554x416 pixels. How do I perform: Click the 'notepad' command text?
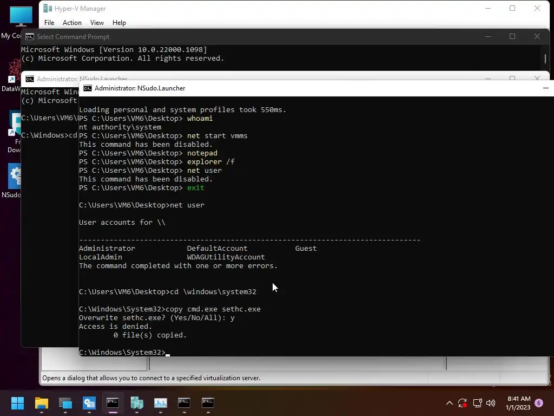(x=202, y=153)
